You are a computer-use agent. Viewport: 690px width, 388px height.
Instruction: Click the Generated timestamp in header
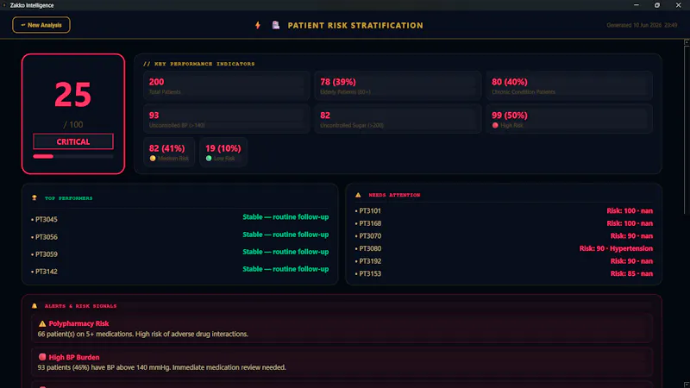(x=642, y=25)
